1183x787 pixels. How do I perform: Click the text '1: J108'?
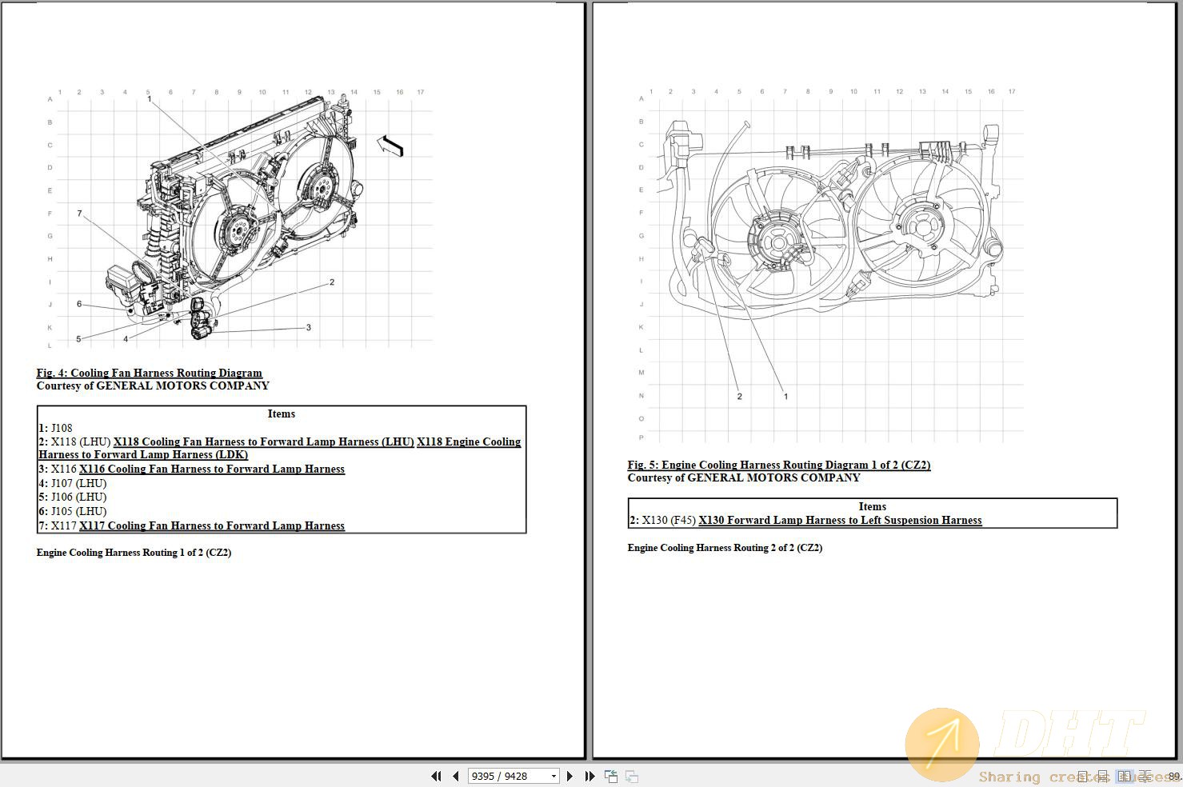pos(55,428)
